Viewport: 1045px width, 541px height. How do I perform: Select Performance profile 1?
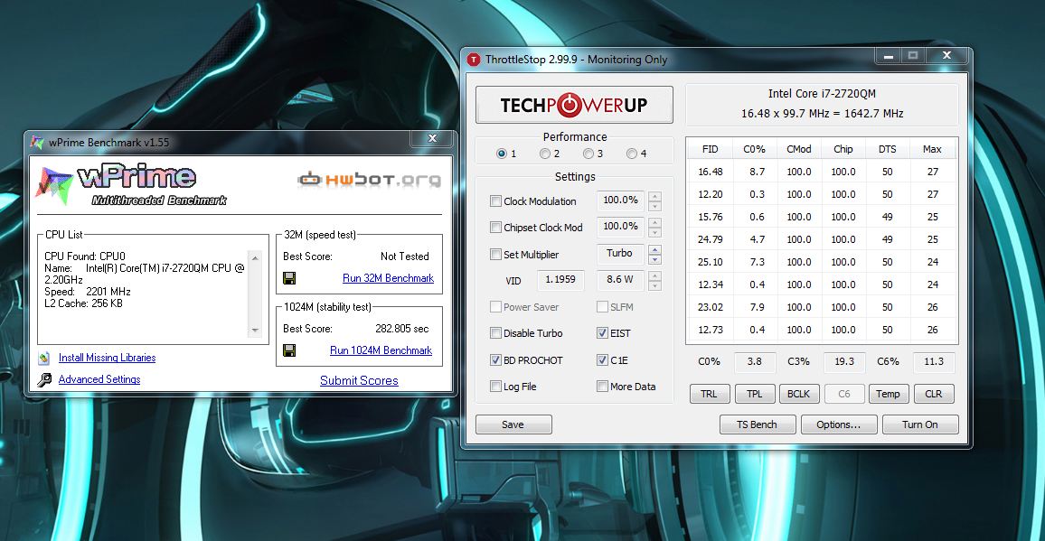[x=501, y=154]
